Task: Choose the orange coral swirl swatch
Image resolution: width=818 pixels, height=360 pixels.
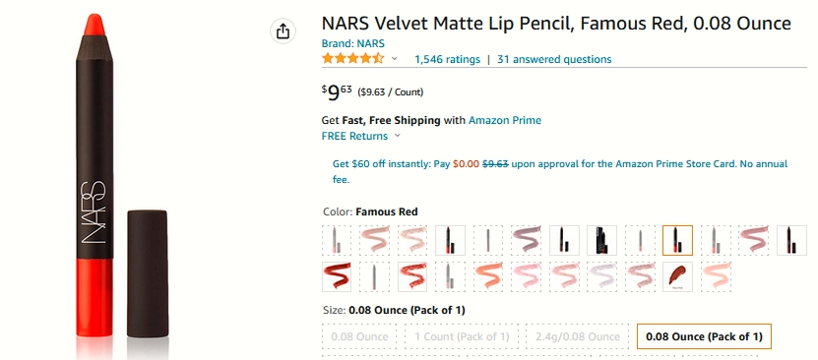Action: click(x=488, y=276)
